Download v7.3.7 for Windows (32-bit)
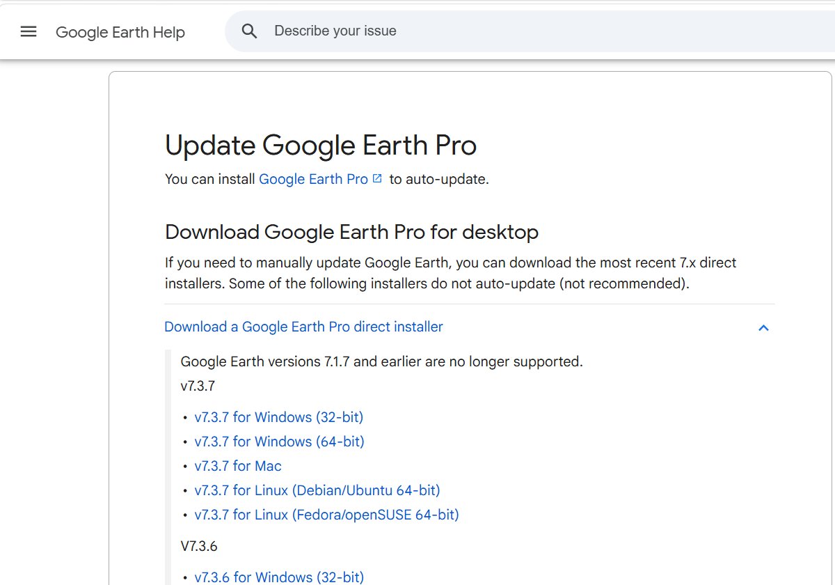The height and width of the screenshot is (585, 835). point(279,417)
